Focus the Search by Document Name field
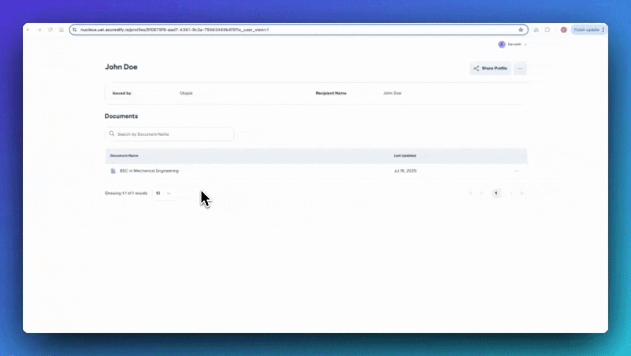The height and width of the screenshot is (356, 631). (x=169, y=134)
